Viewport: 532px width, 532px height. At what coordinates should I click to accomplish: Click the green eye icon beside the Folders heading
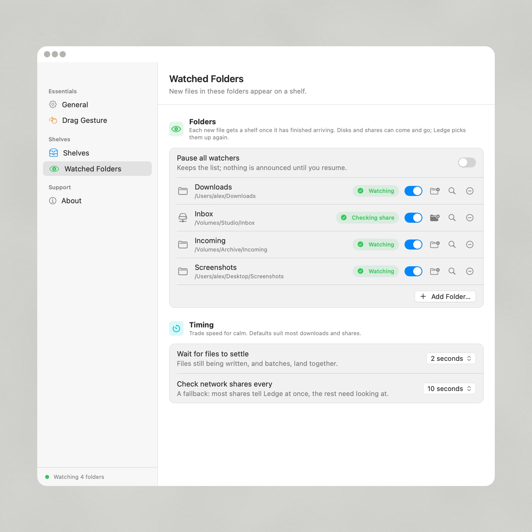pyautogui.click(x=176, y=129)
